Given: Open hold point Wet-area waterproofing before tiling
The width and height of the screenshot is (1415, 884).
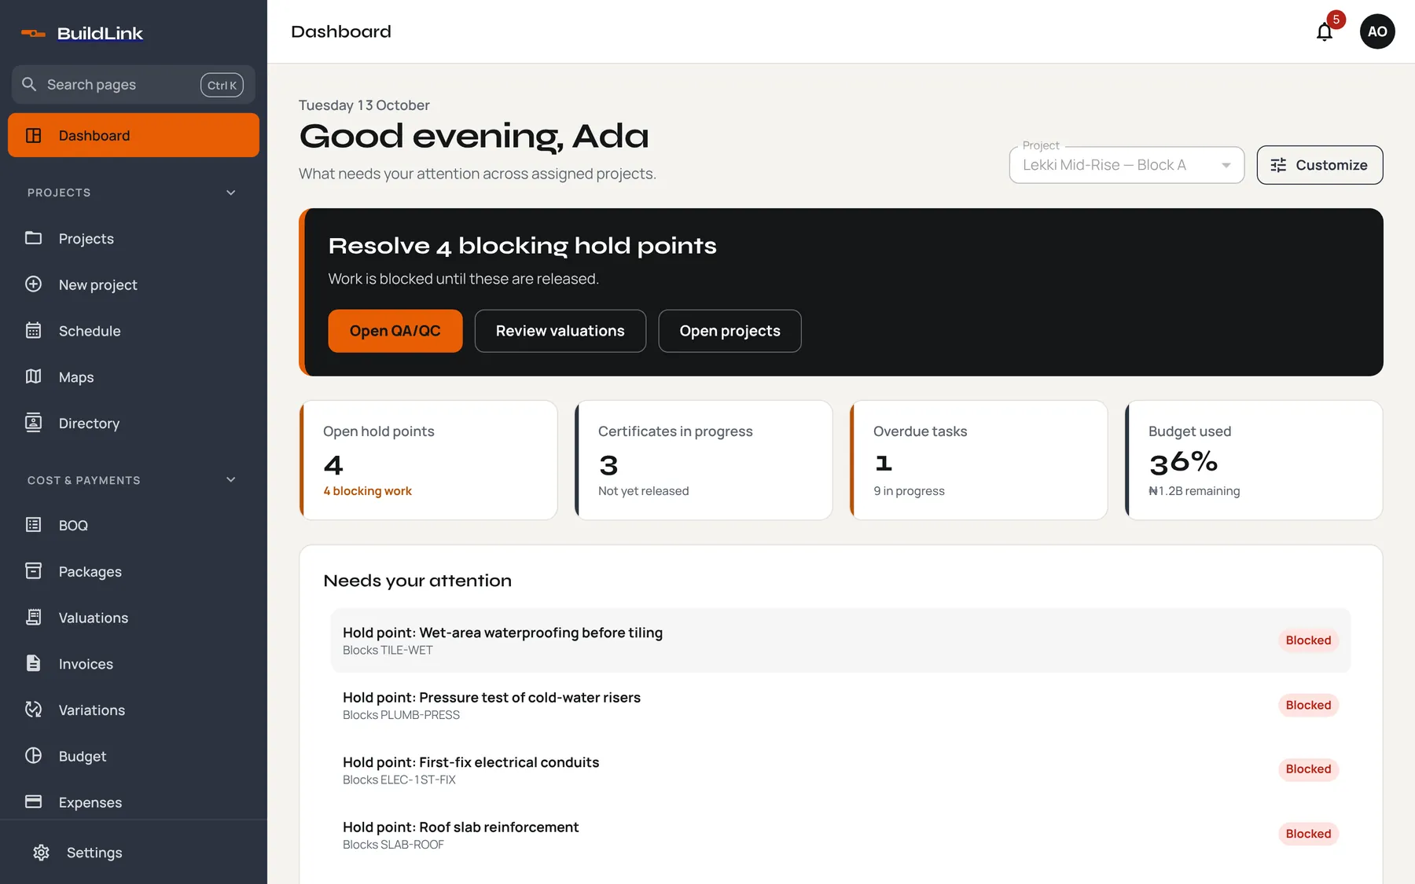Looking at the screenshot, I should coord(840,640).
